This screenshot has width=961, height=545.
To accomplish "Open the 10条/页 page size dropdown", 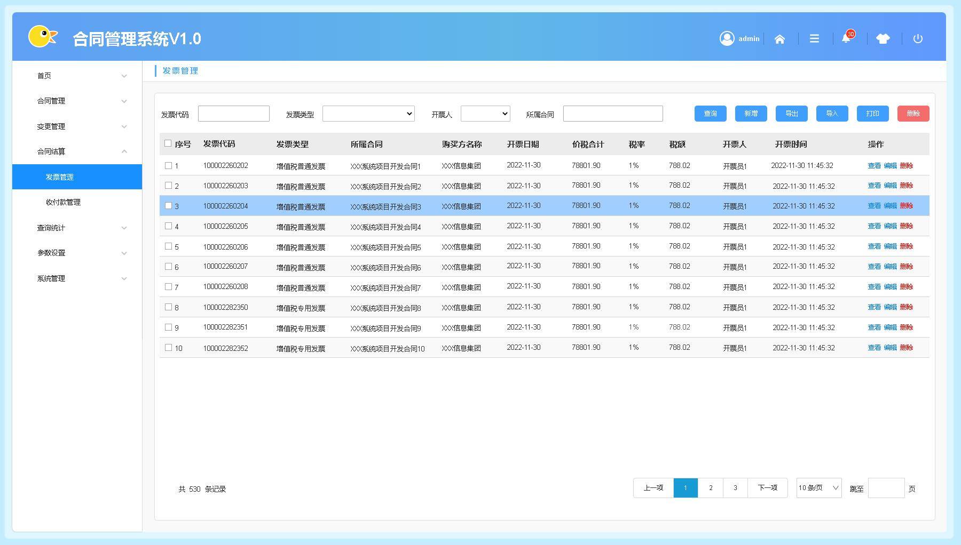I will coord(819,488).
